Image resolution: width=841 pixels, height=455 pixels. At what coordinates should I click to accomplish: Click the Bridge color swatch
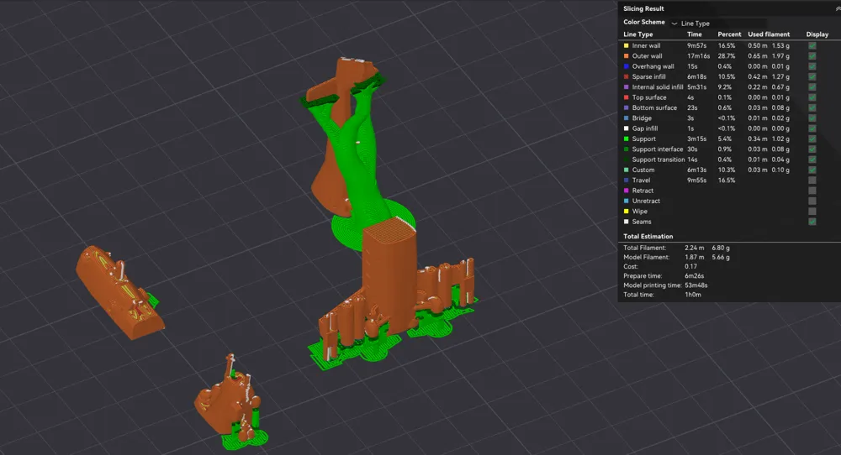[x=626, y=118]
